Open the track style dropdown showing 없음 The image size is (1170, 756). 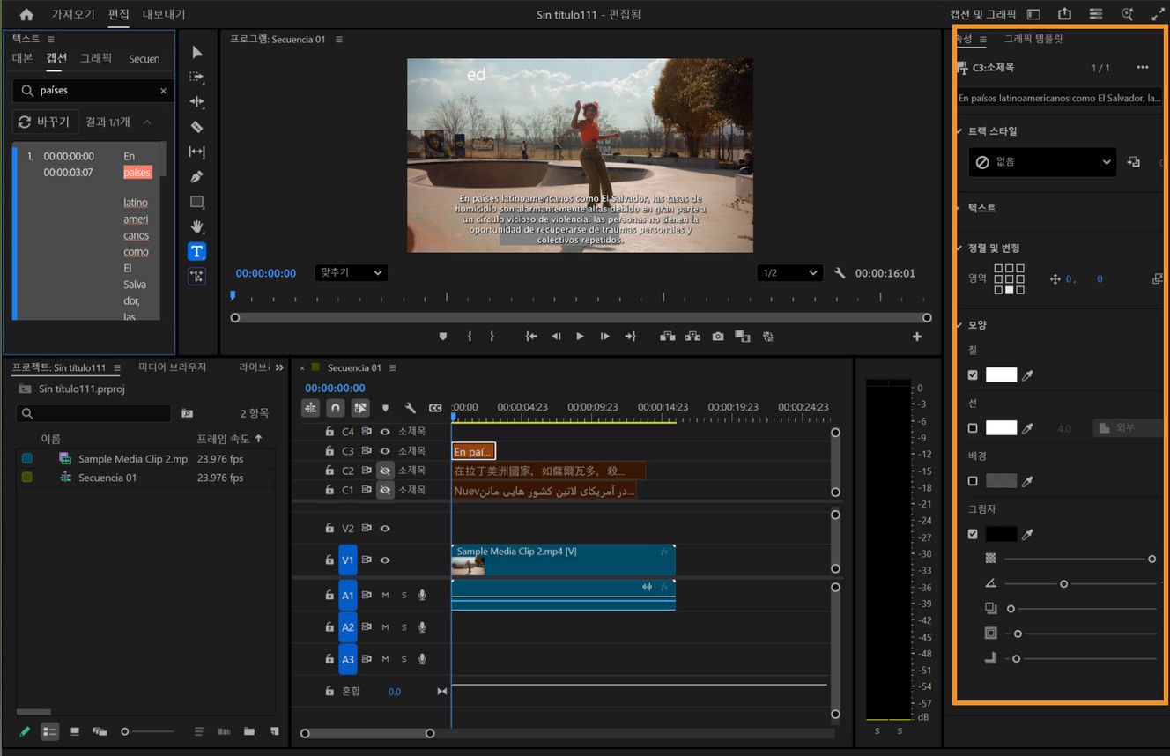pyautogui.click(x=1042, y=162)
